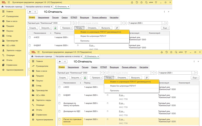Open Банк и касса in front window sidebar
202x126 pixels.
click(x=42, y=71)
